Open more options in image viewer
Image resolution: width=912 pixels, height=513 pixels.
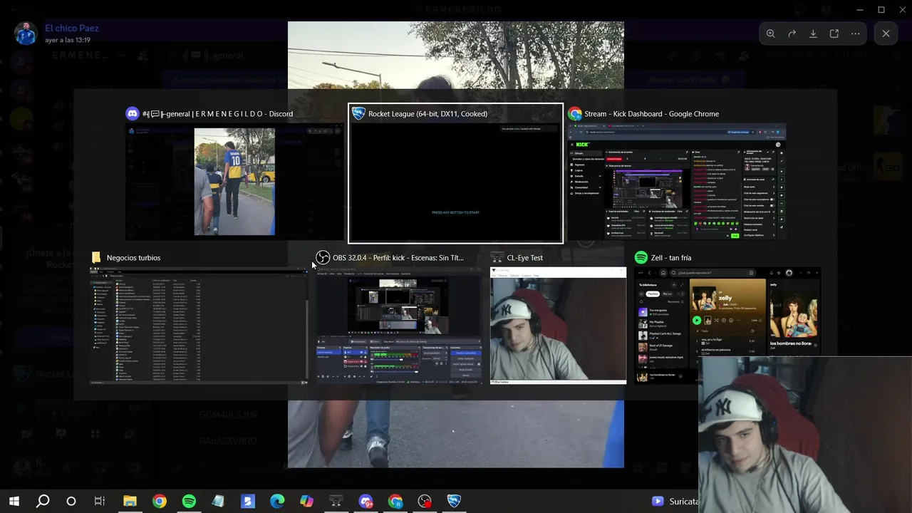click(x=856, y=33)
